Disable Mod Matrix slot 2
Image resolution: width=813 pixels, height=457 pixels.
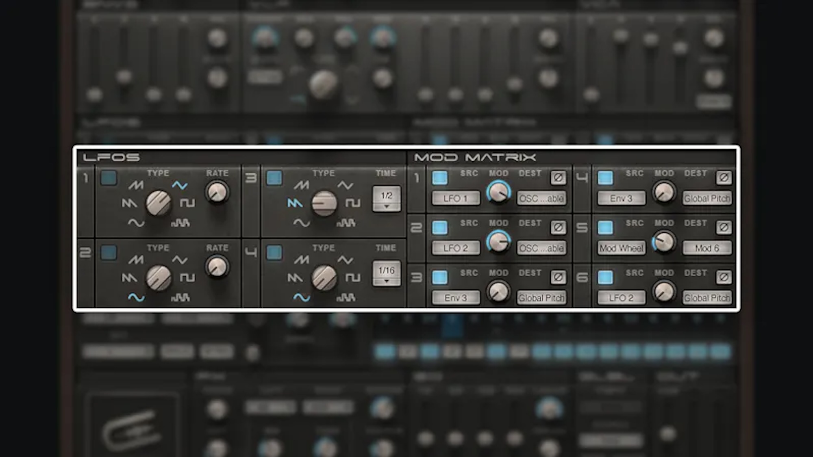coord(440,227)
